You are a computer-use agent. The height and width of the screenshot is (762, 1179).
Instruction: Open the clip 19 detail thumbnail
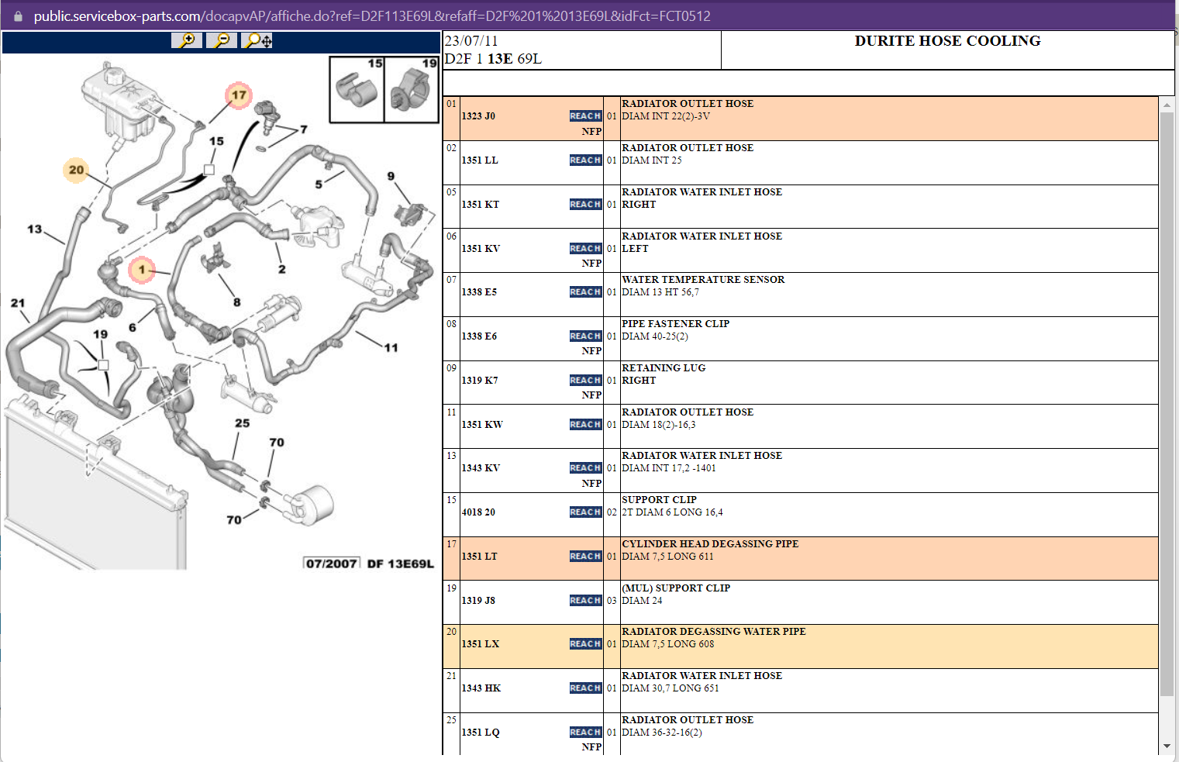(412, 90)
